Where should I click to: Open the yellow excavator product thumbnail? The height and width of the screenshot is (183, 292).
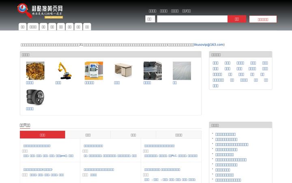(x=64, y=71)
